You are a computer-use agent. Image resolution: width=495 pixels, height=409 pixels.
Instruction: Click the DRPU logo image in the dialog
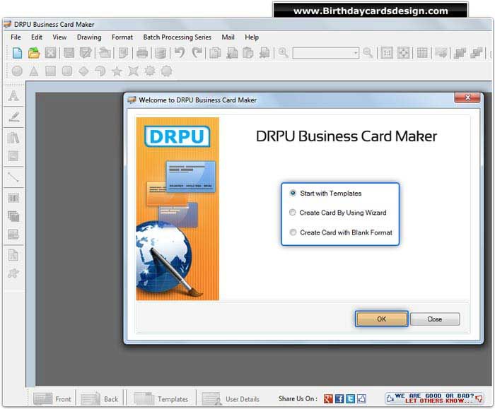point(177,136)
